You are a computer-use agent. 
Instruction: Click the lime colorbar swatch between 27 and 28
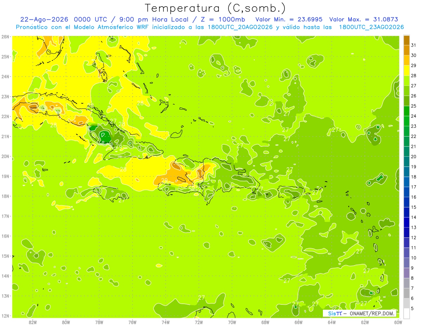[406, 81]
